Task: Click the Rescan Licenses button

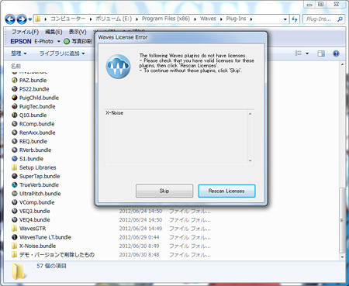Action: (x=226, y=191)
